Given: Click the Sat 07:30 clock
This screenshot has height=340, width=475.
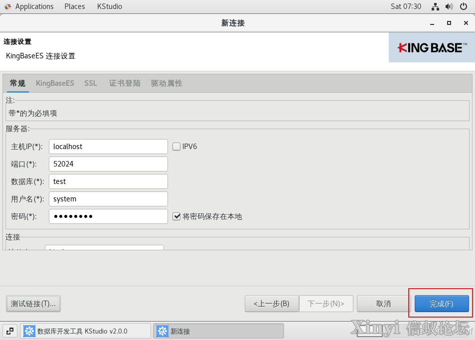Looking at the screenshot, I should tap(406, 6).
